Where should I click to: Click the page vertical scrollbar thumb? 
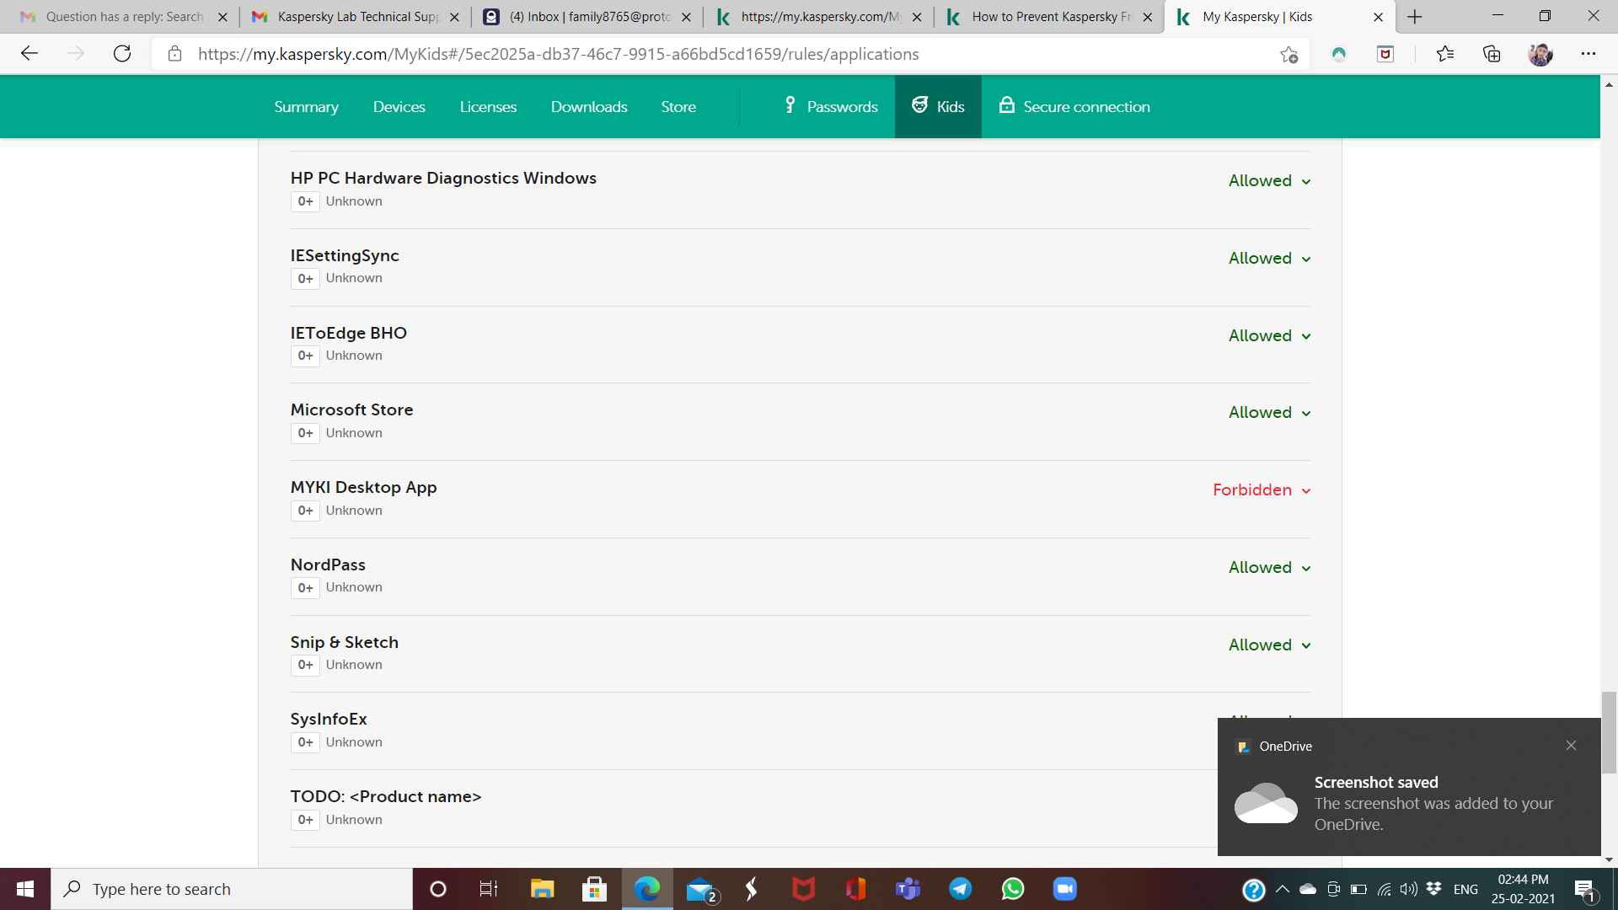[1609, 731]
